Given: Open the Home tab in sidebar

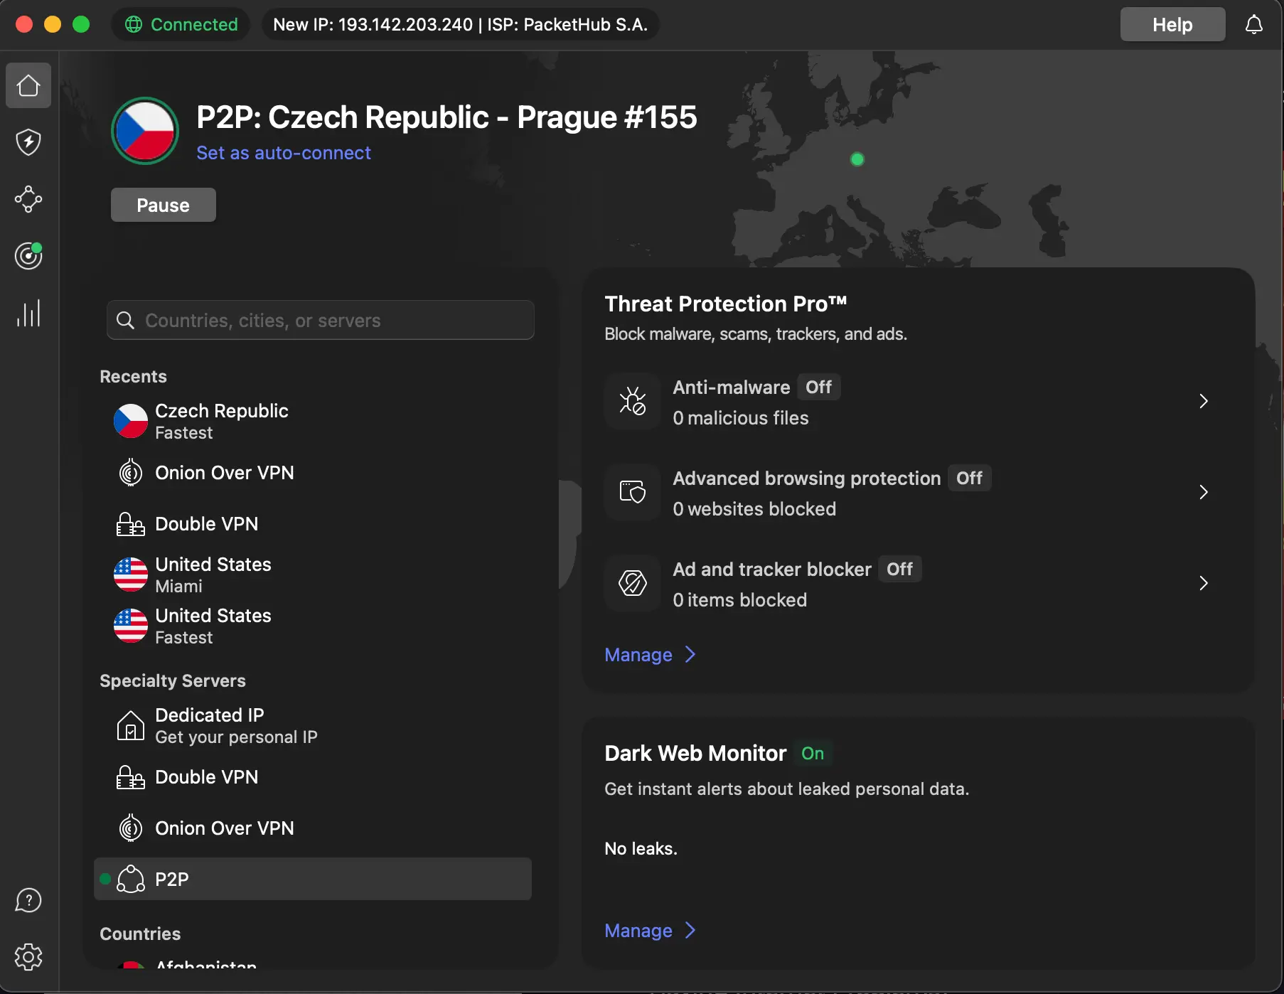Looking at the screenshot, I should pos(28,85).
